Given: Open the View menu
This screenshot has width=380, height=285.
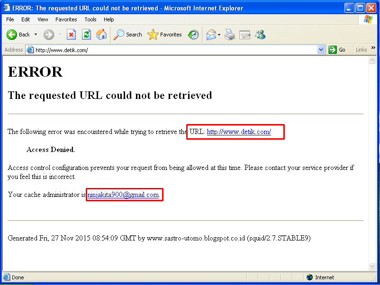Looking at the screenshot, I should pyautogui.click(x=43, y=19).
